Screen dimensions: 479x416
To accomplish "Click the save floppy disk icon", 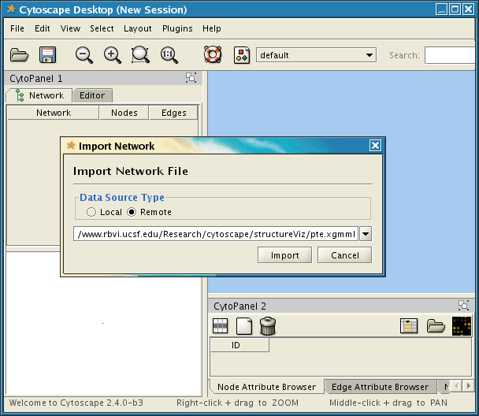I will 47,55.
